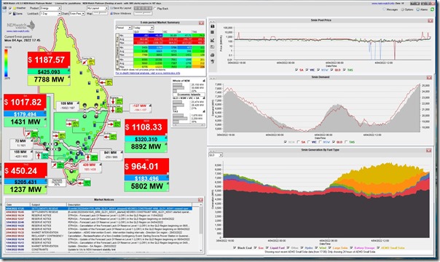Close the Generation By Fuel Type panel
Screen dimensions: 440x262
pyautogui.click(x=429, y=151)
